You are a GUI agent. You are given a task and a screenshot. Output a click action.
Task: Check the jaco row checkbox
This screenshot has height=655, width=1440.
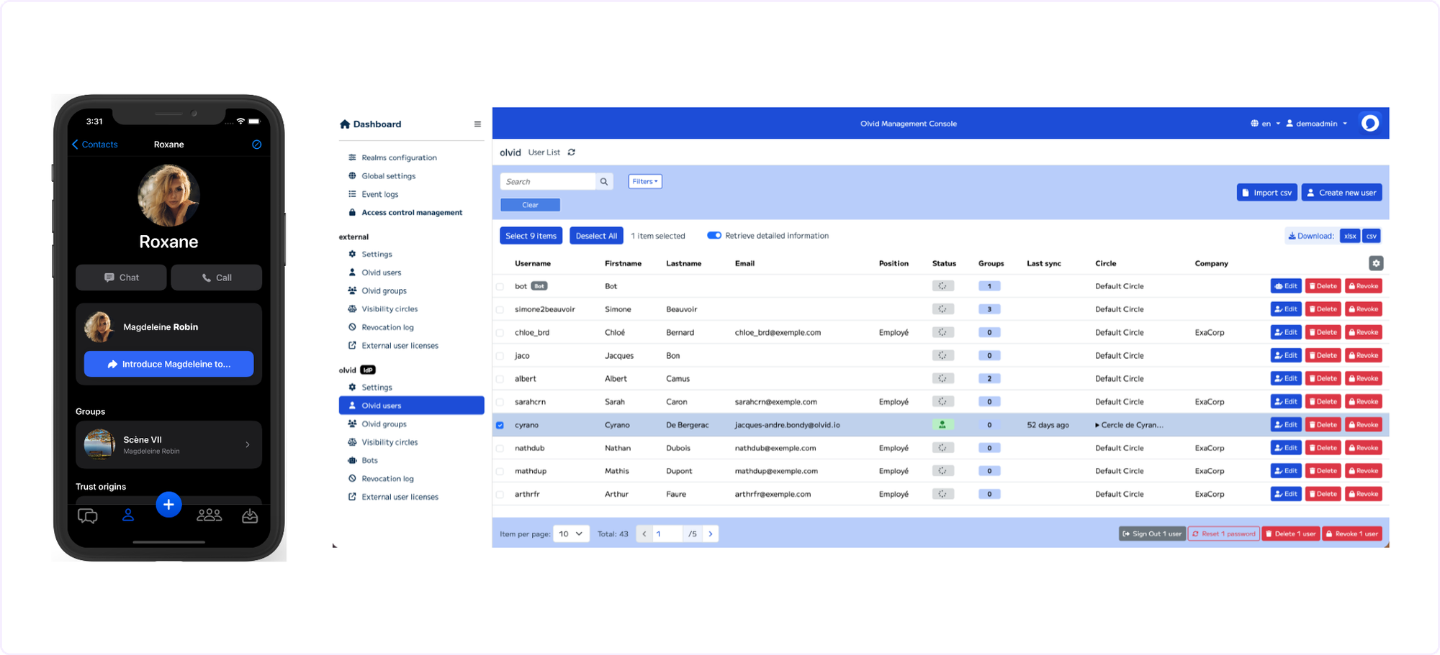point(500,356)
